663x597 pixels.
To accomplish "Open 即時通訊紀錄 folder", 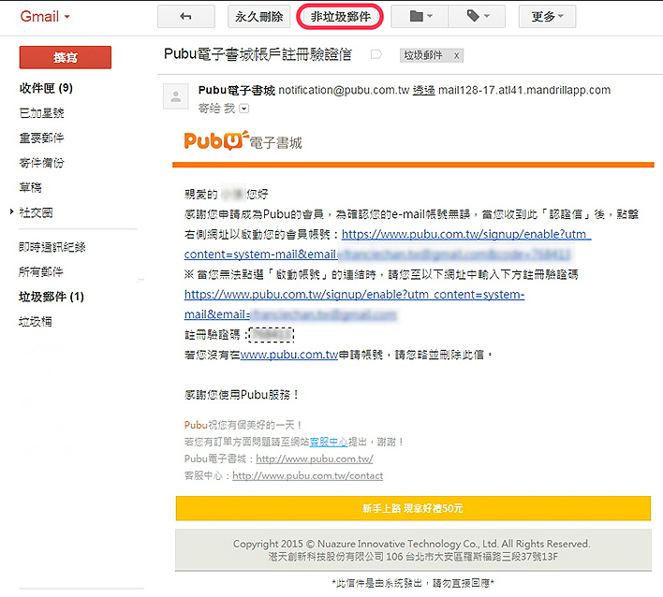I will pyautogui.click(x=52, y=247).
